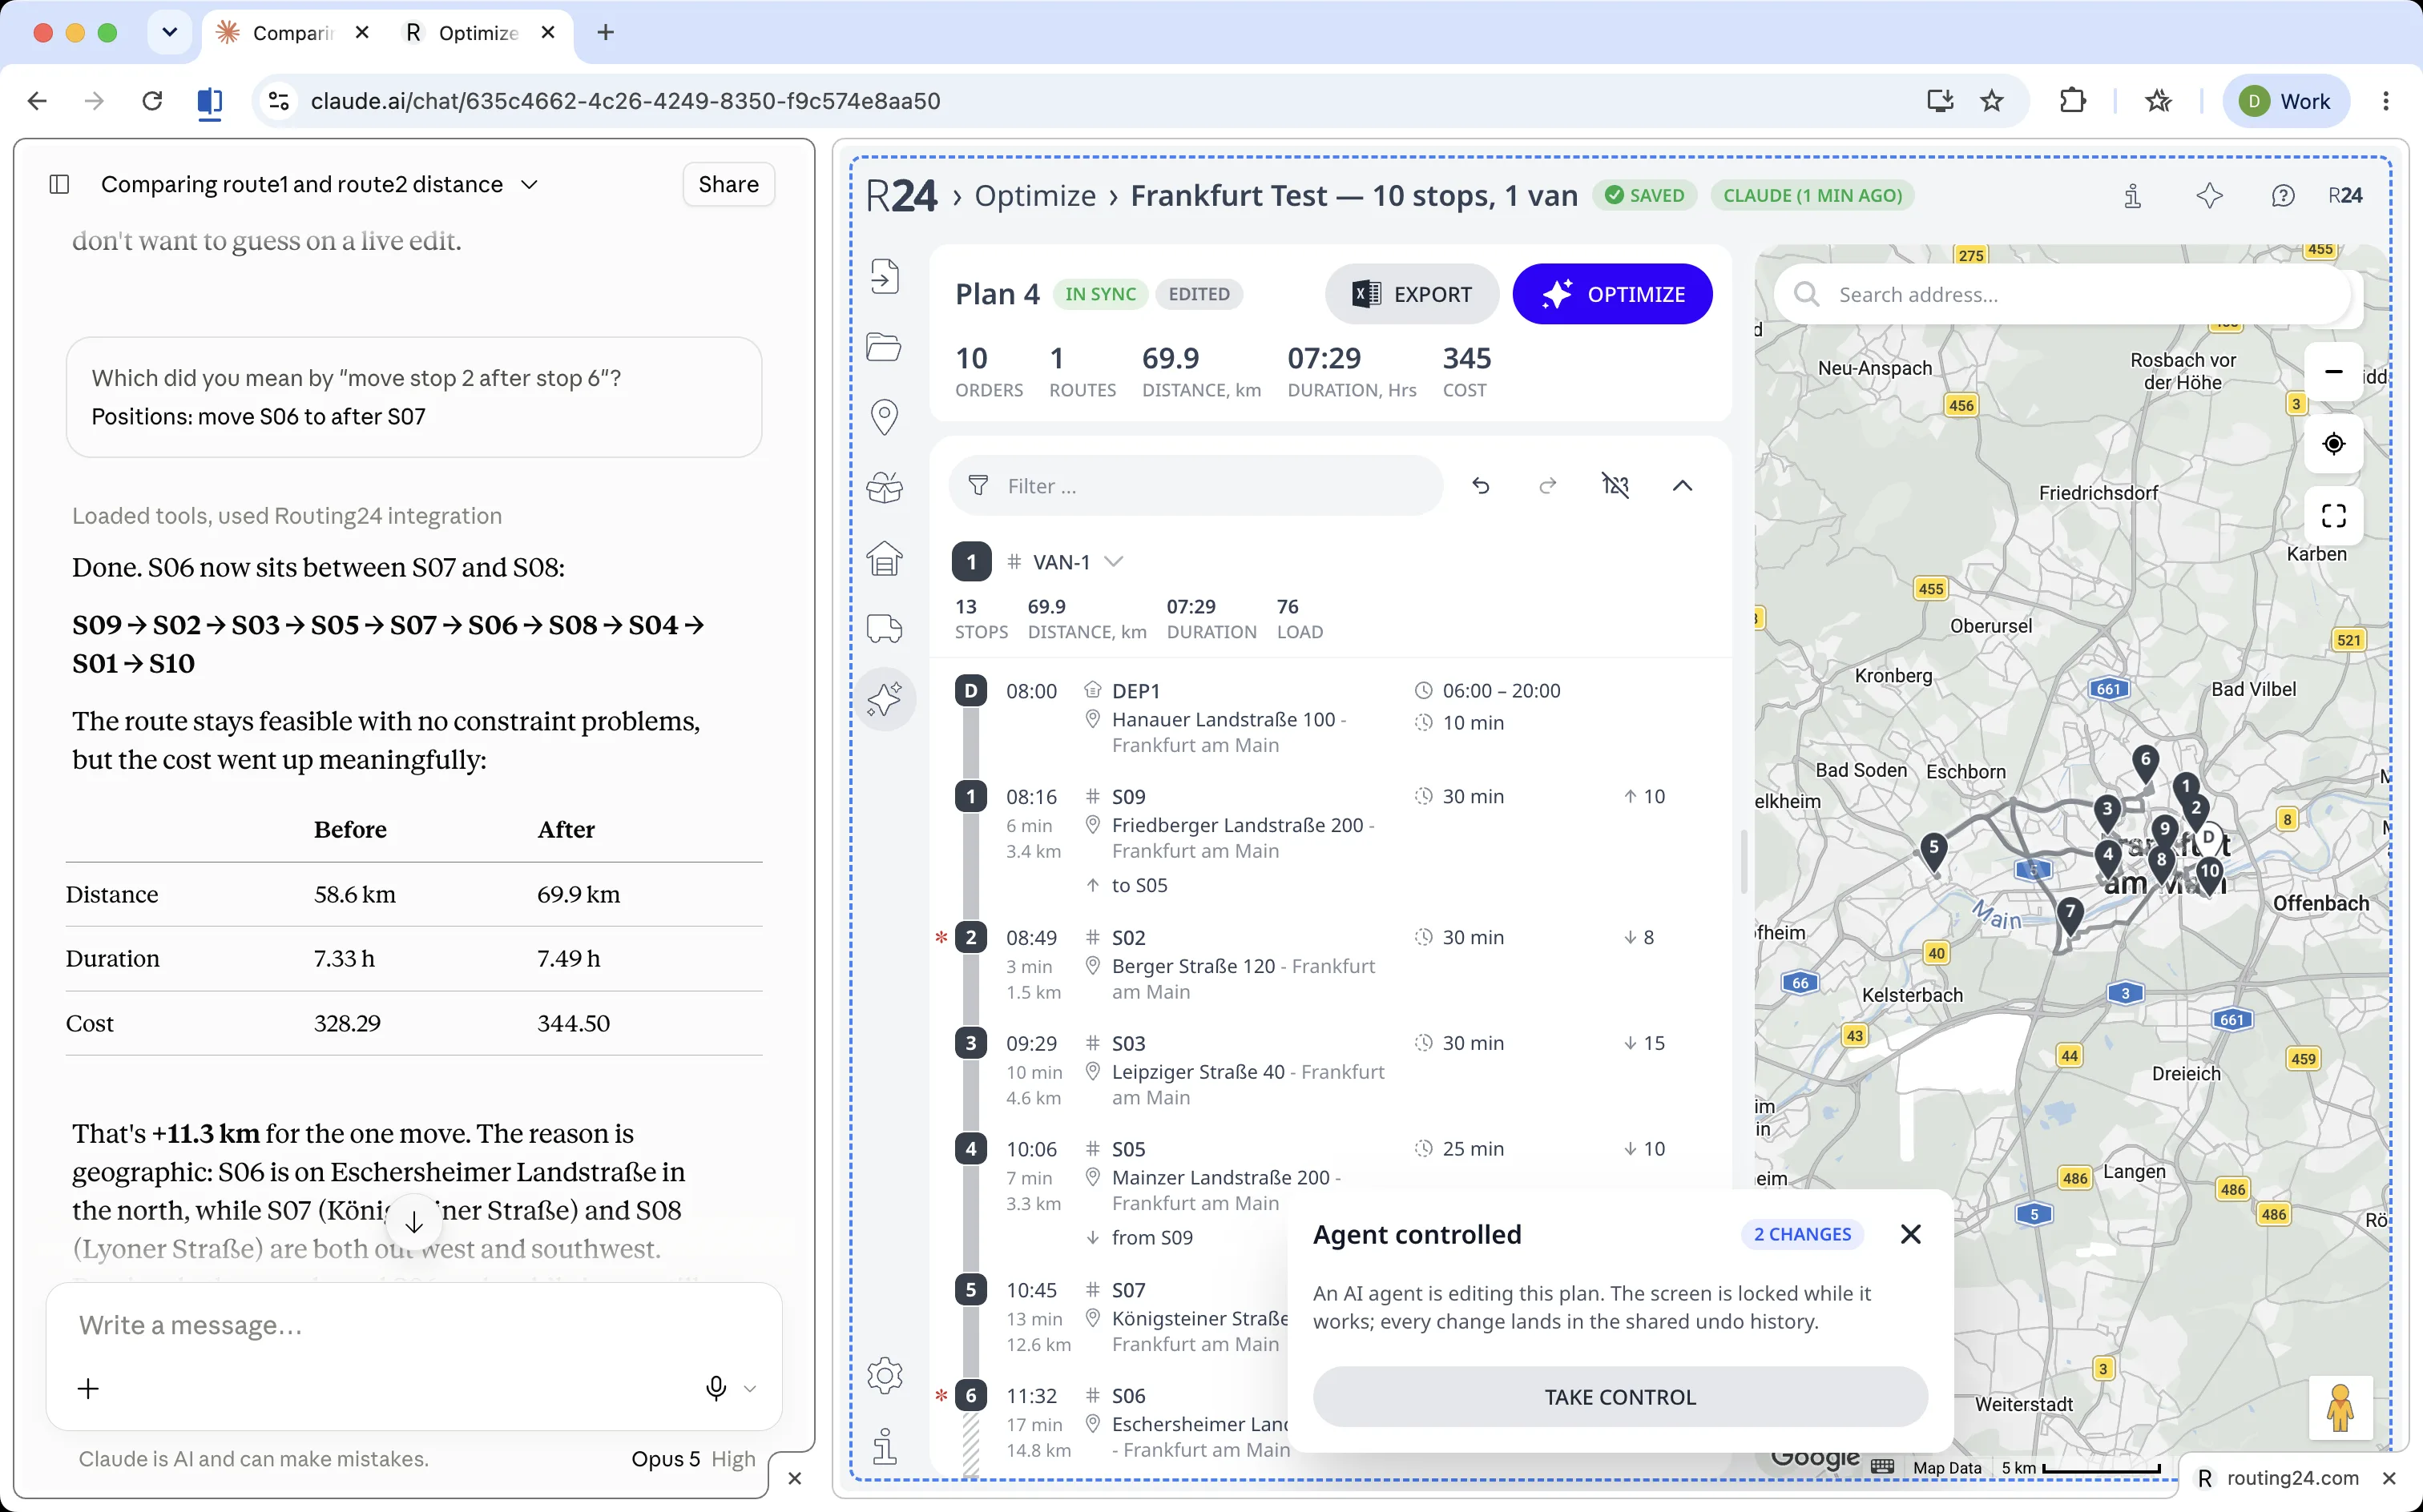
Task: Click Loaded tools, used Routing24 integration
Action: (x=287, y=516)
